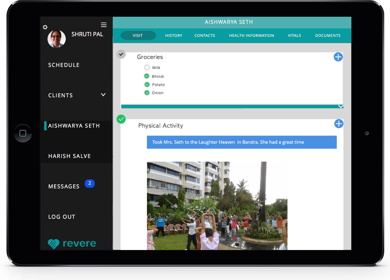390x280 pixels.
Task: Click Log Out in sidebar
Action: pos(62,217)
